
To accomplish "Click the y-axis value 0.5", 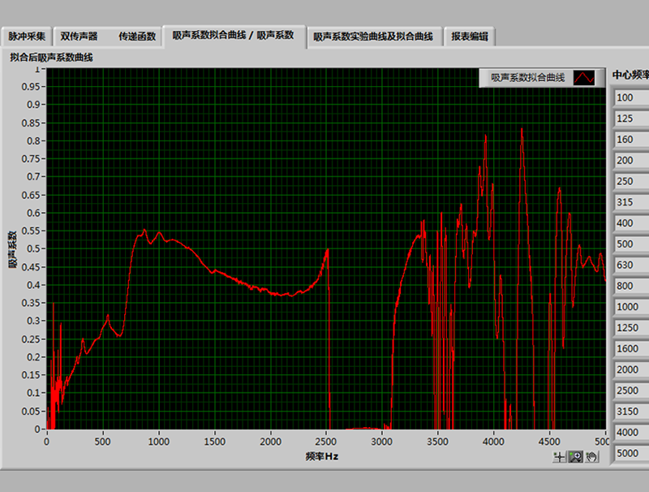I will click(33, 249).
